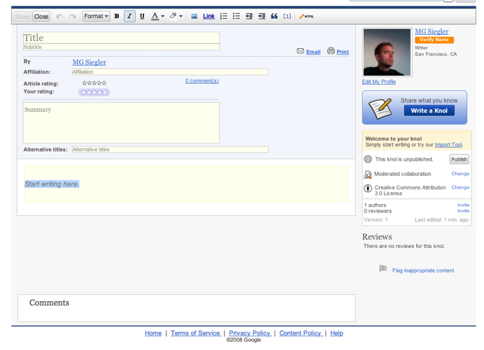Change the Creative Commons license
Viewport: 484px width, 350px height.
460,187
